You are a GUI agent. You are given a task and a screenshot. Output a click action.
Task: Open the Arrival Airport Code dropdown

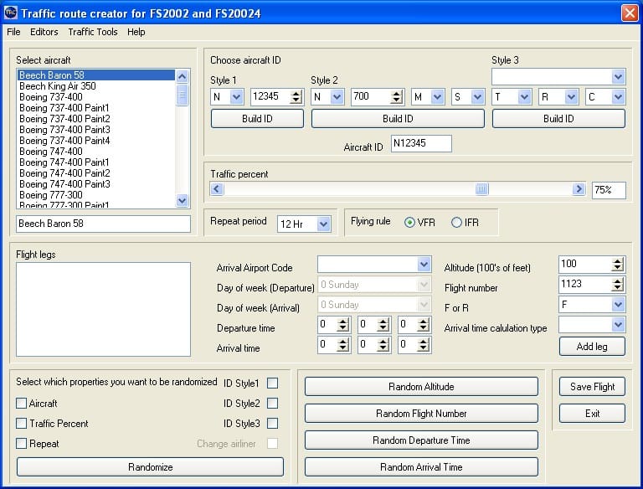click(x=424, y=265)
